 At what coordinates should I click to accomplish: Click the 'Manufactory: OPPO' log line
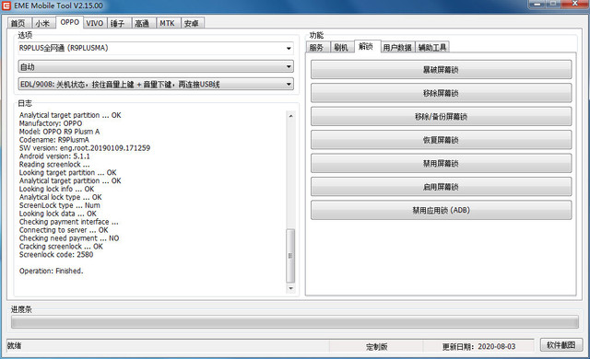point(51,123)
